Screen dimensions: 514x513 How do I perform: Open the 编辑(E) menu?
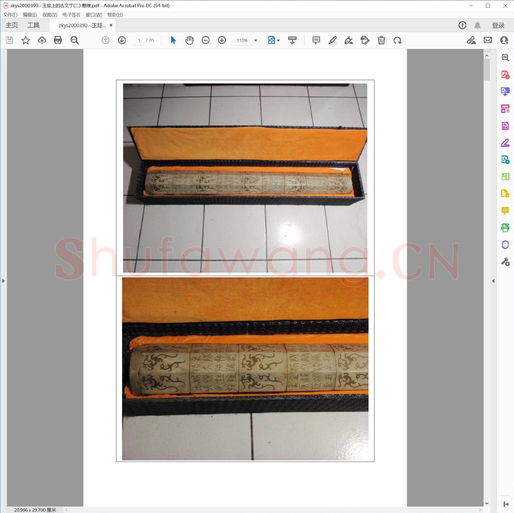30,15
